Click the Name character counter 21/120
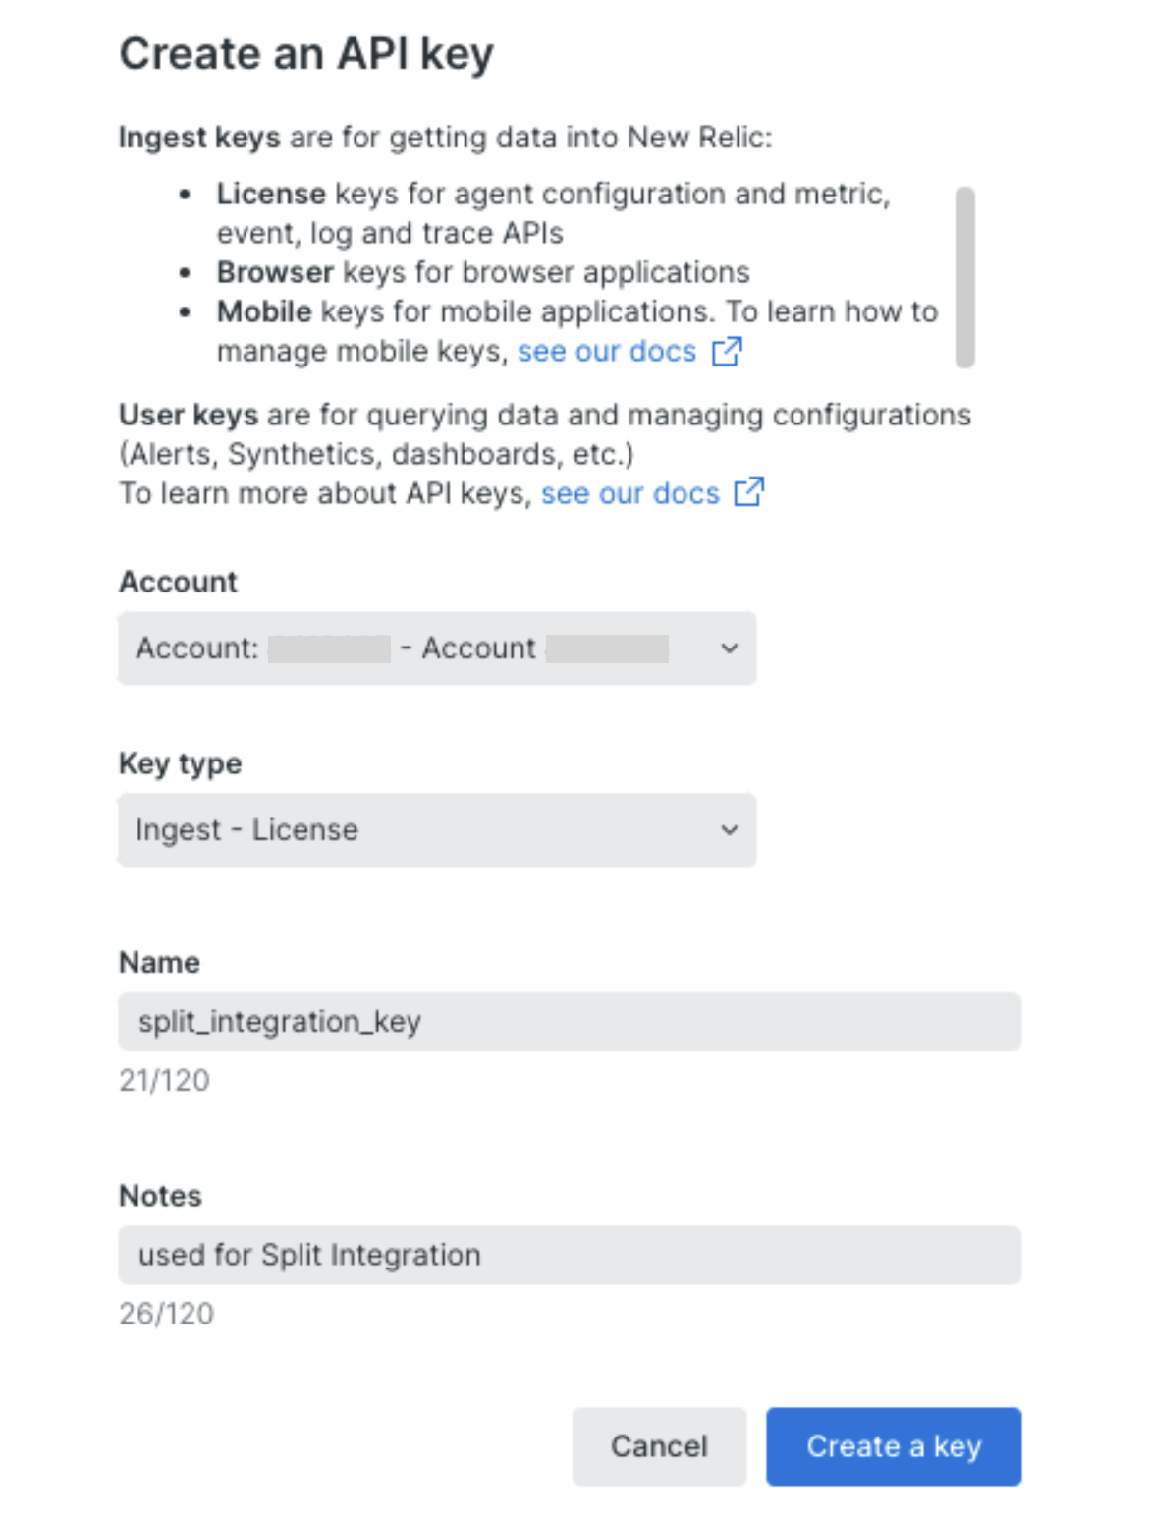The image size is (1149, 1521). coord(164,1080)
